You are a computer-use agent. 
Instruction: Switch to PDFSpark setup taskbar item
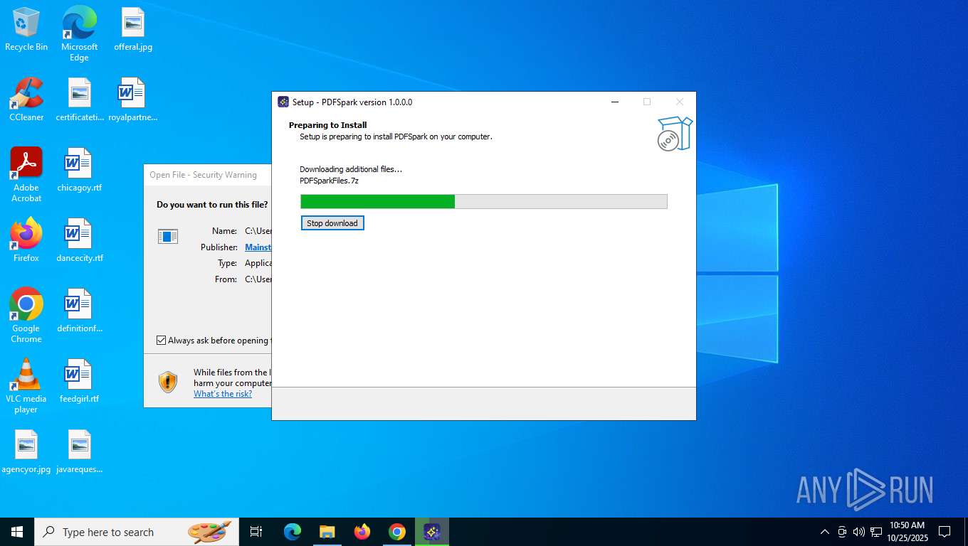pyautogui.click(x=432, y=532)
